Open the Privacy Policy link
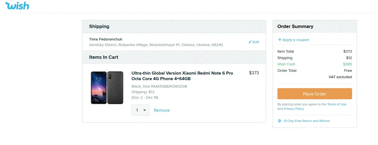 (294, 109)
